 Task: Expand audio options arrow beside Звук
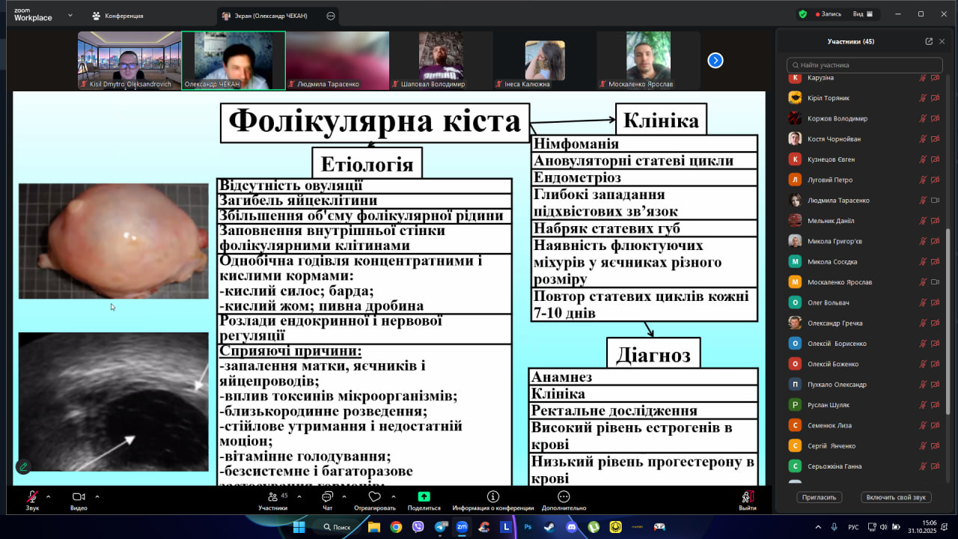click(x=49, y=496)
